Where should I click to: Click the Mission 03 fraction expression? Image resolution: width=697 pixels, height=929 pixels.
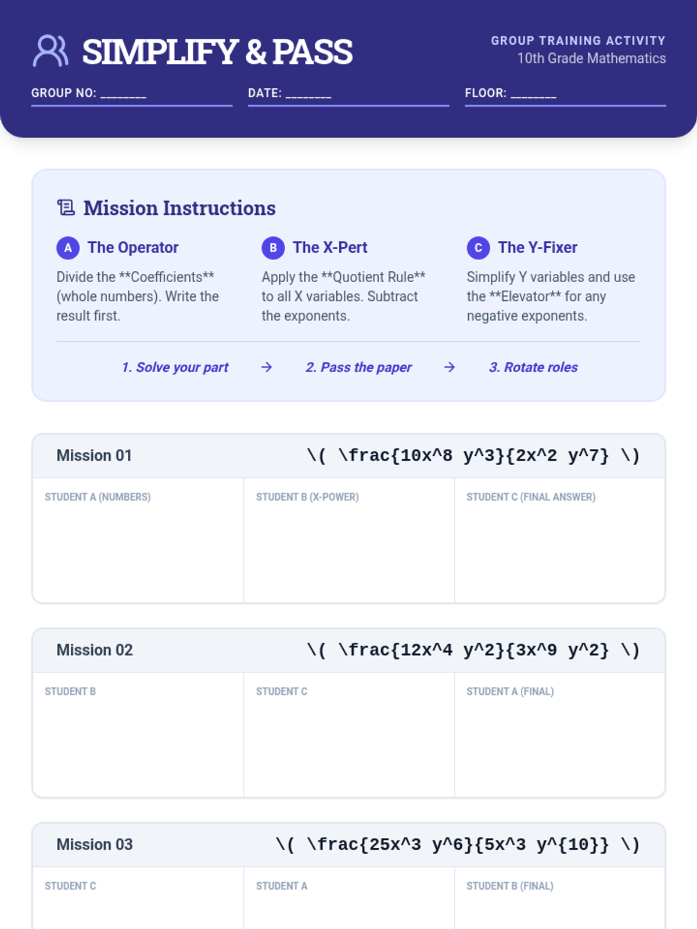[x=458, y=844]
